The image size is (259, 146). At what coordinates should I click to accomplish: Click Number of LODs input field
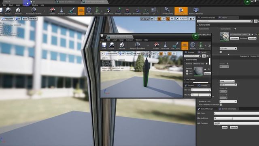[228, 101]
